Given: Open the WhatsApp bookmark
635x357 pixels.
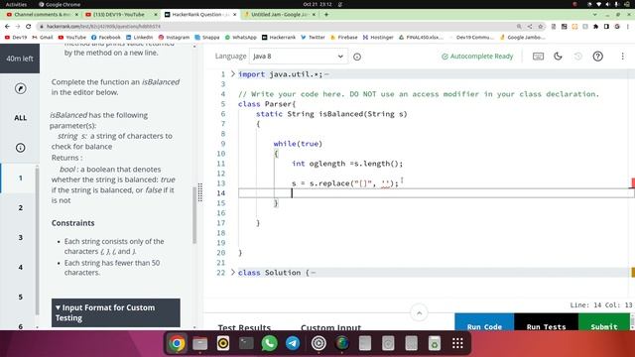Looking at the screenshot, I should (240, 38).
